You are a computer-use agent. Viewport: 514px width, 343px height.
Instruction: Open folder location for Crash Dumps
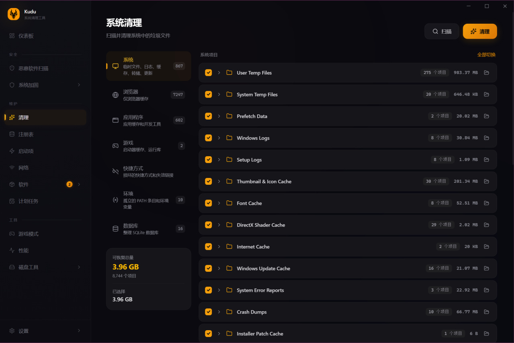coord(486,312)
